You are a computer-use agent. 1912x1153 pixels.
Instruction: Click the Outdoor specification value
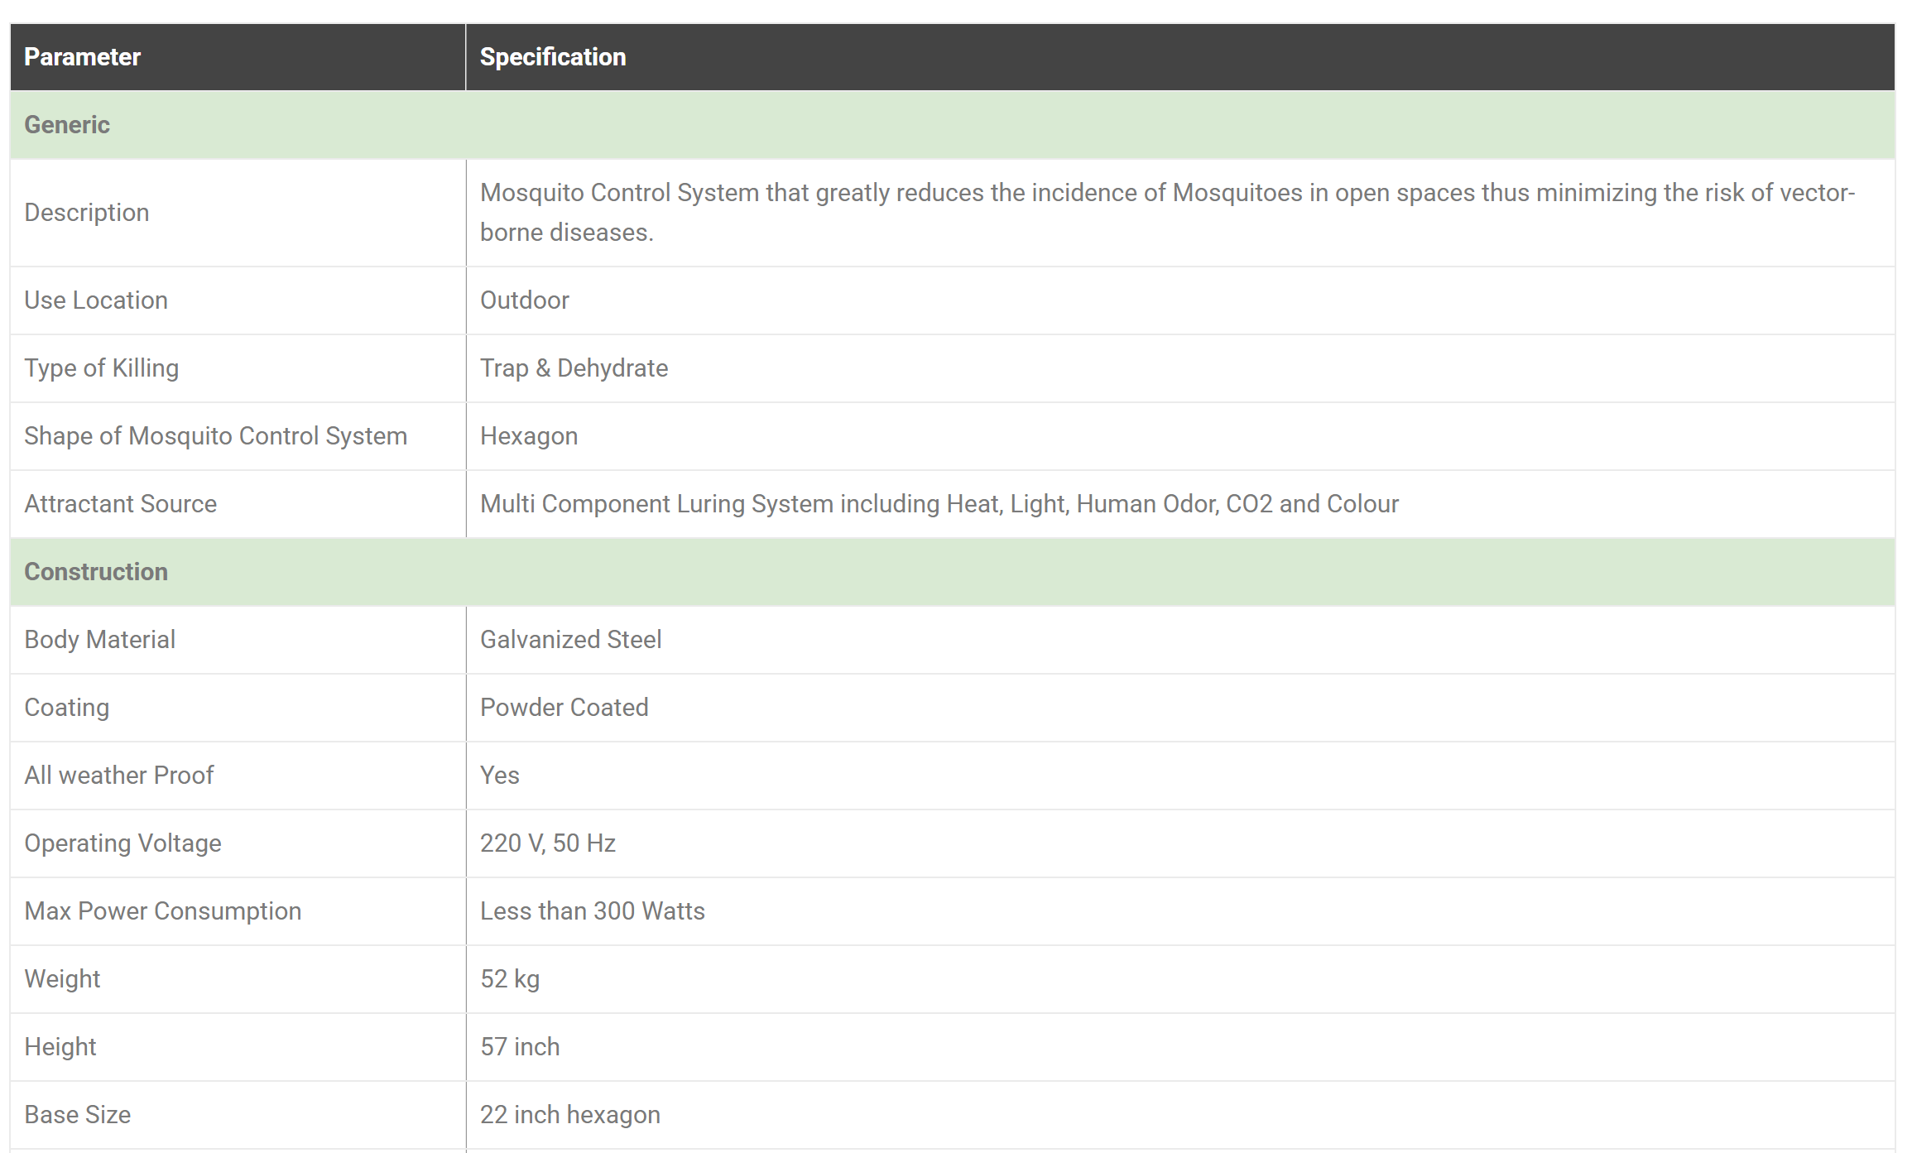pyautogui.click(x=525, y=300)
